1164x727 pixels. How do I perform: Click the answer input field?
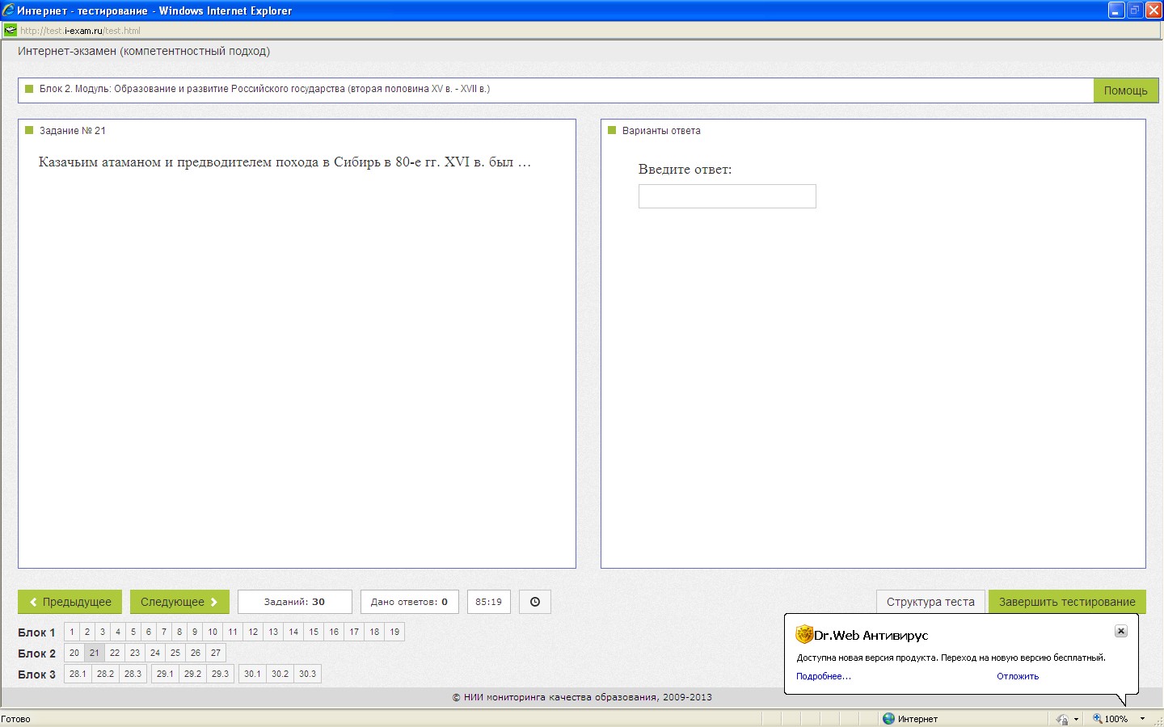click(727, 196)
